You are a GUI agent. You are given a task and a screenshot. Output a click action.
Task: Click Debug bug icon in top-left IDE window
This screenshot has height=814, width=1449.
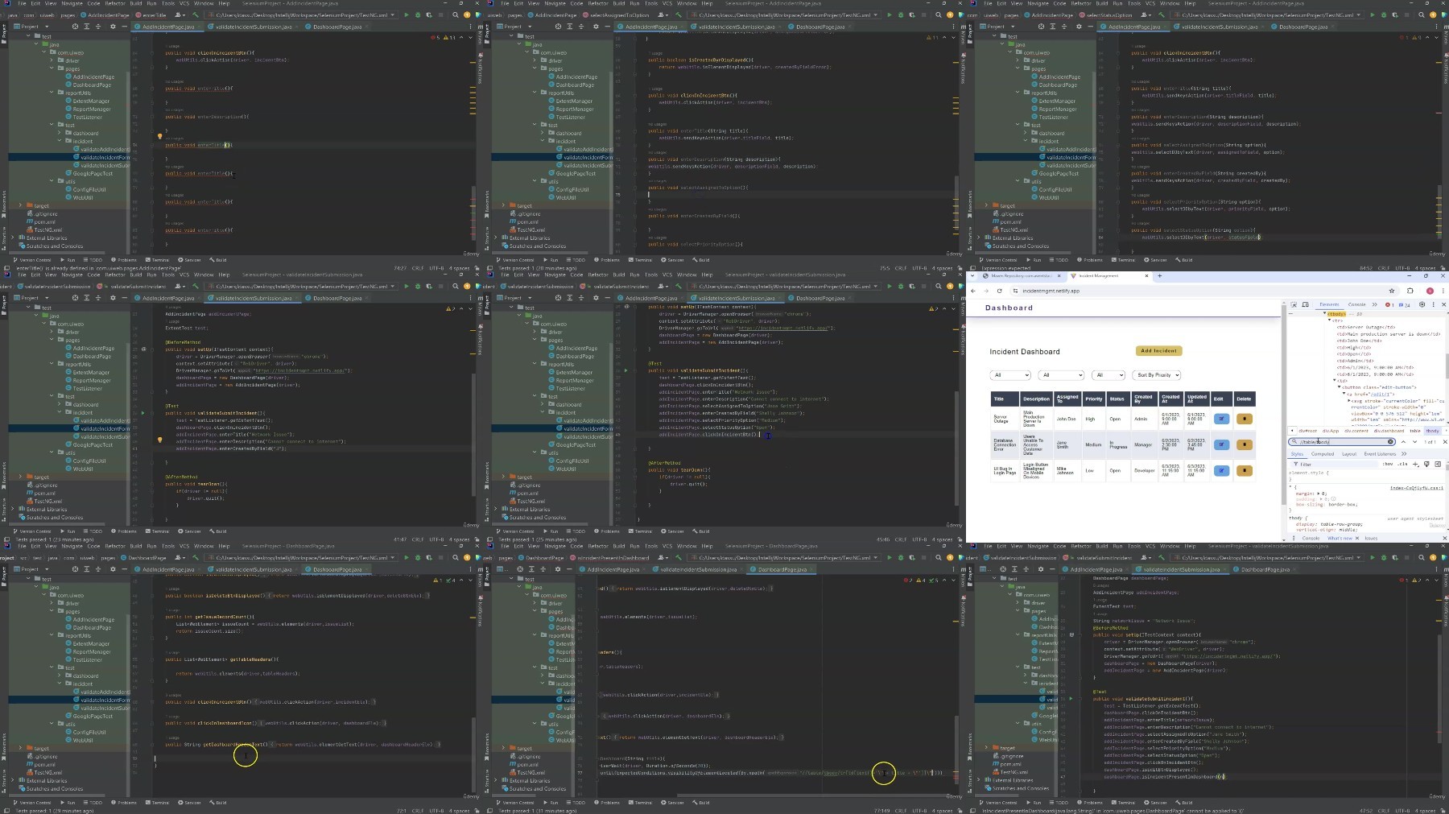click(418, 14)
